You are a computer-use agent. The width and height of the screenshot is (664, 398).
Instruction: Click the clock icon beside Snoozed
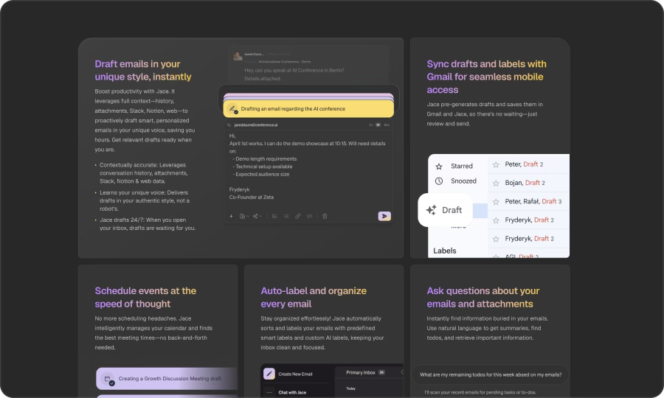coord(439,181)
